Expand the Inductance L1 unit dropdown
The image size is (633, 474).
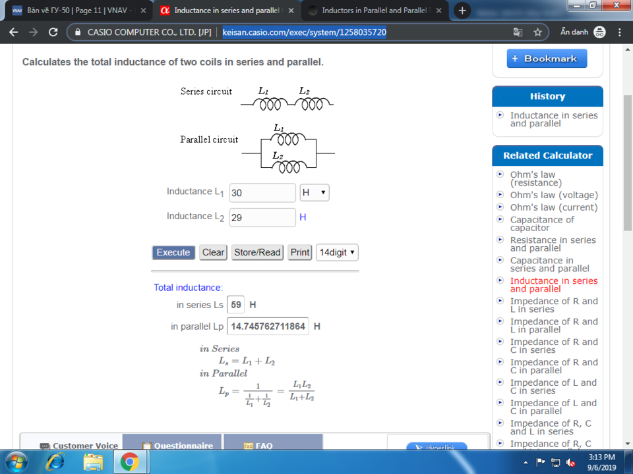click(315, 193)
